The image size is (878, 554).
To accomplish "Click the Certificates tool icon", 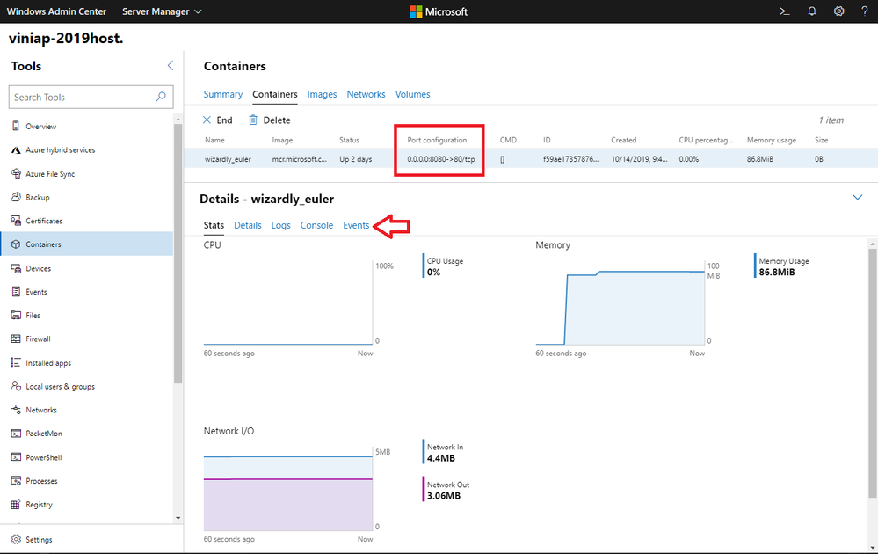I will click(x=16, y=221).
